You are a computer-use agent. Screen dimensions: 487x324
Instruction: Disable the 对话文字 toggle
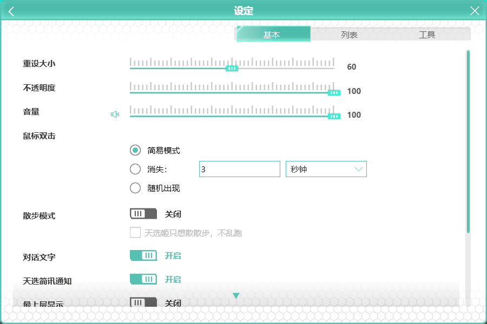(143, 255)
